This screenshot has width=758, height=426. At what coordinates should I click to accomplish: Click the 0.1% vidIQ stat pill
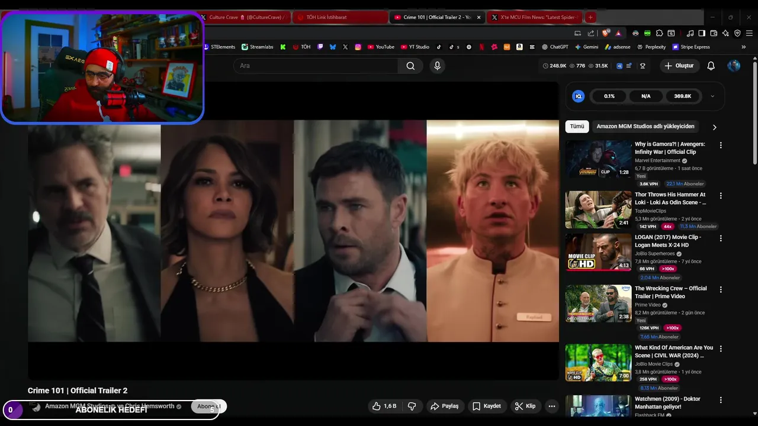click(x=609, y=96)
